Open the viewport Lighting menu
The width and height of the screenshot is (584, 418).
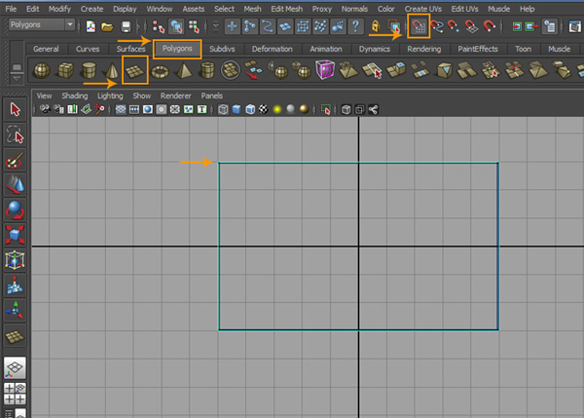110,95
